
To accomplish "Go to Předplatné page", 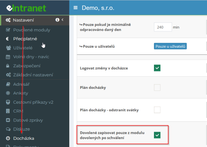I will [x=25, y=39].
